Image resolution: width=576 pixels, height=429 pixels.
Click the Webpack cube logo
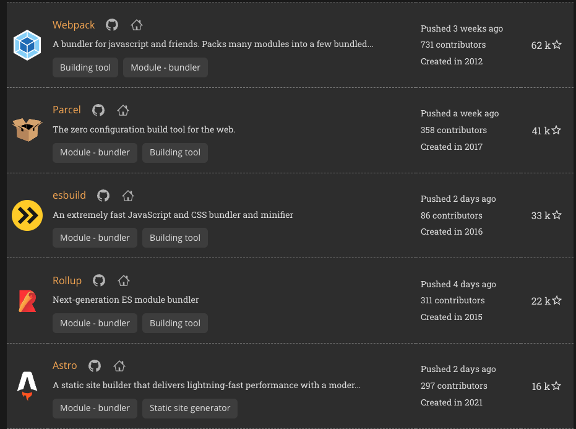27,45
